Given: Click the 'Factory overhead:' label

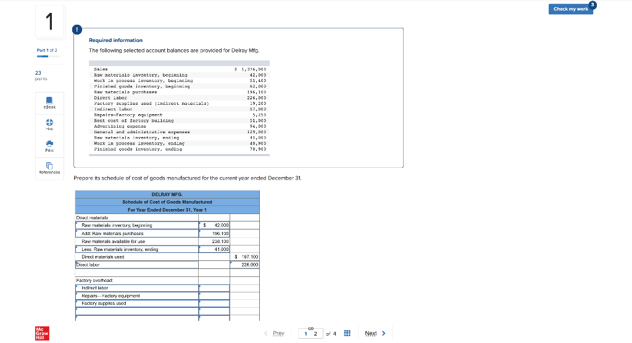Looking at the screenshot, I should 94,281.
